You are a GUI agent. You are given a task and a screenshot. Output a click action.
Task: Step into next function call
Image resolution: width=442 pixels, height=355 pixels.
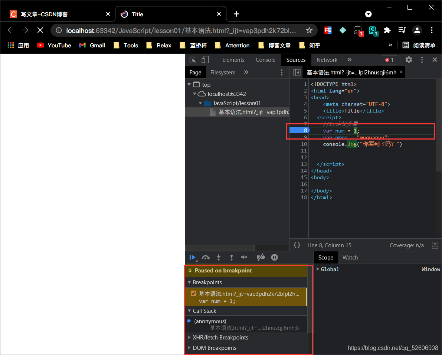(219, 258)
